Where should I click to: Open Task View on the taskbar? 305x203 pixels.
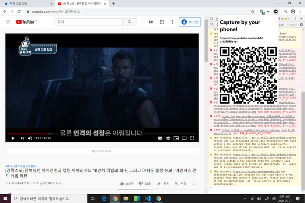point(93,199)
